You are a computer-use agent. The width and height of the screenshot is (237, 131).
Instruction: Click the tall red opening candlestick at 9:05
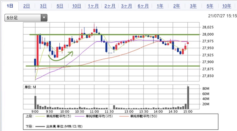coord(38,50)
